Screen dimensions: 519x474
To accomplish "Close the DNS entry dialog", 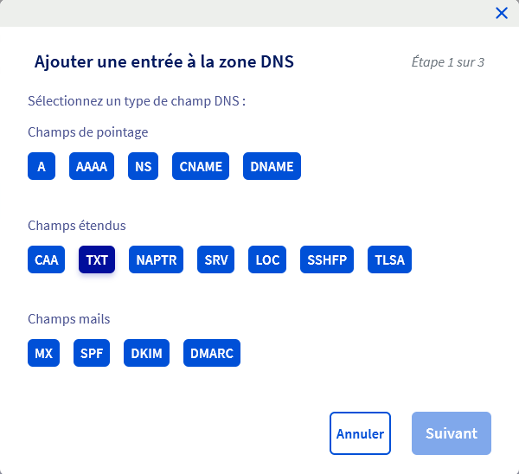I will pyautogui.click(x=501, y=13).
